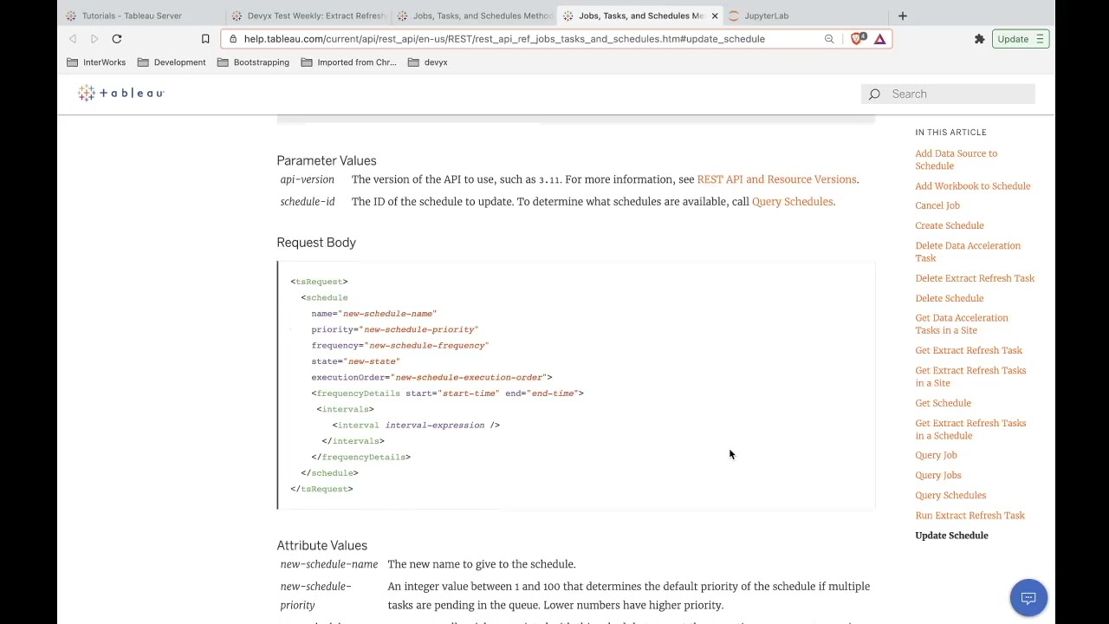Click the Update browser button

tap(1020, 39)
